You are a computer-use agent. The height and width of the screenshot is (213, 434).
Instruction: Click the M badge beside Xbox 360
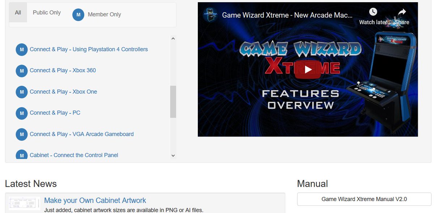pyautogui.click(x=22, y=71)
